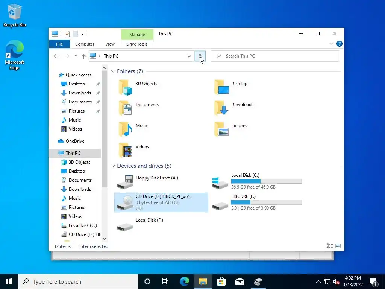The image size is (385, 289).
Task: Open the notifications Action Center icon
Action: click(x=373, y=281)
